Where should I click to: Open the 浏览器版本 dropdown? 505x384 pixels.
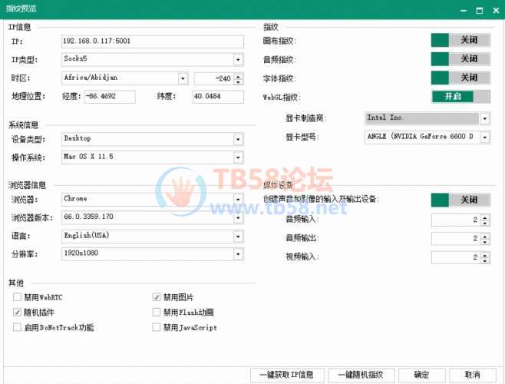coord(238,218)
